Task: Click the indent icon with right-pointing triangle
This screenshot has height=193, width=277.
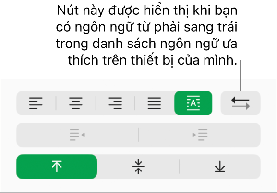Action: (x=200, y=135)
